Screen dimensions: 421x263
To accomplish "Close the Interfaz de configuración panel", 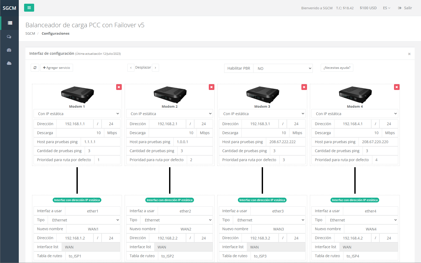I will pyautogui.click(x=409, y=54).
